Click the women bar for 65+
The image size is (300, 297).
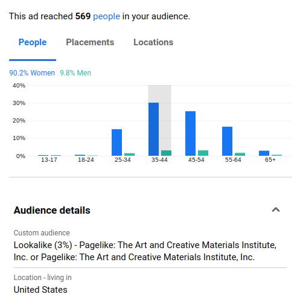(x=264, y=153)
